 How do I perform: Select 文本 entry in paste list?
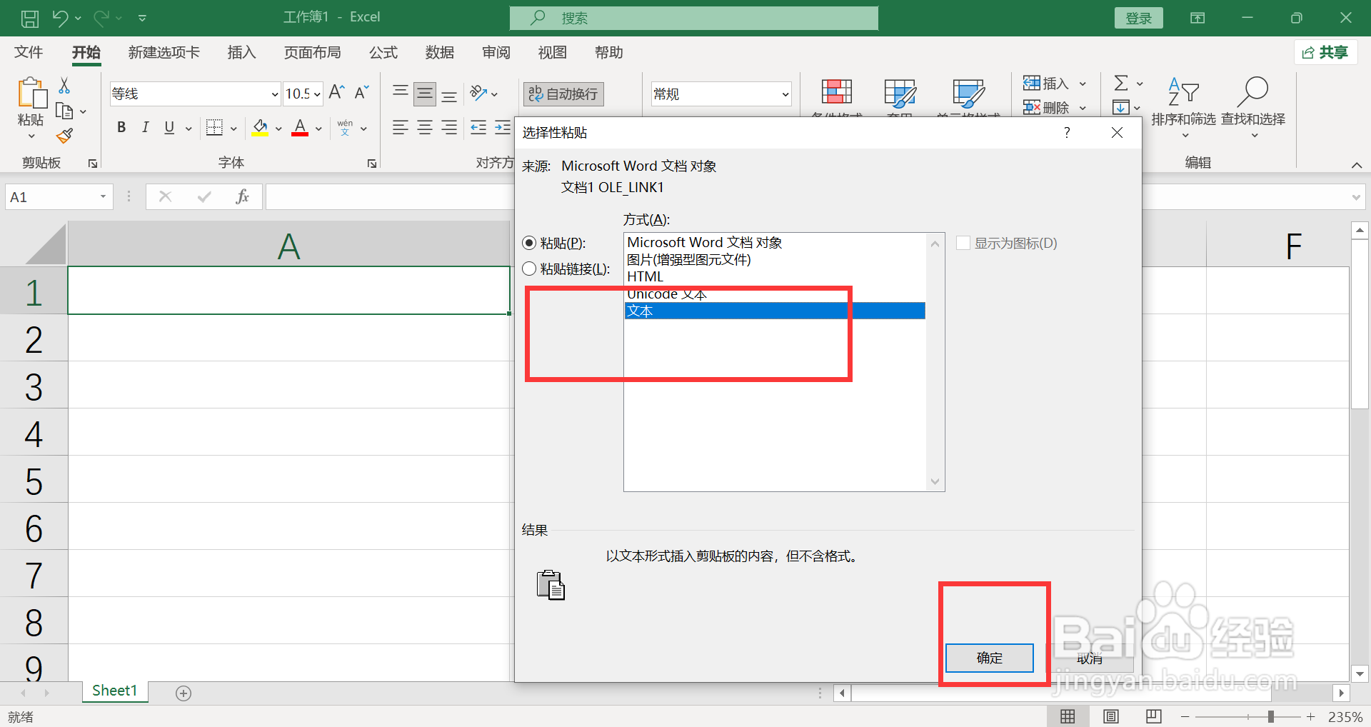(775, 311)
